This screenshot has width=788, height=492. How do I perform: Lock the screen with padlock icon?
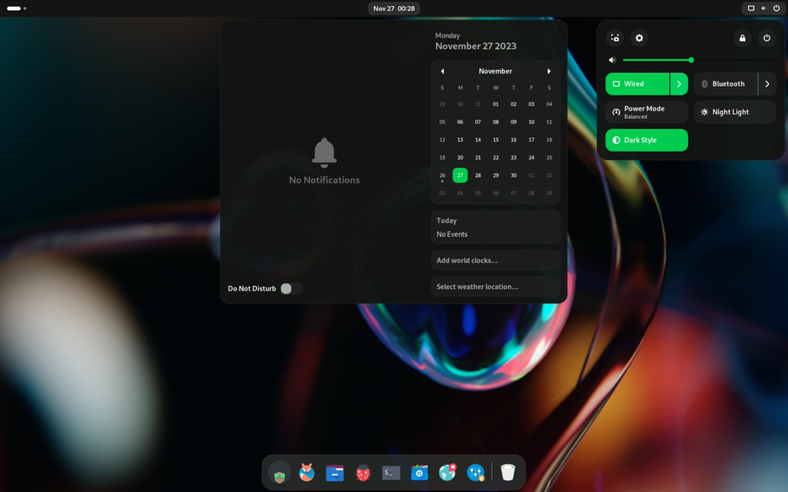point(742,38)
